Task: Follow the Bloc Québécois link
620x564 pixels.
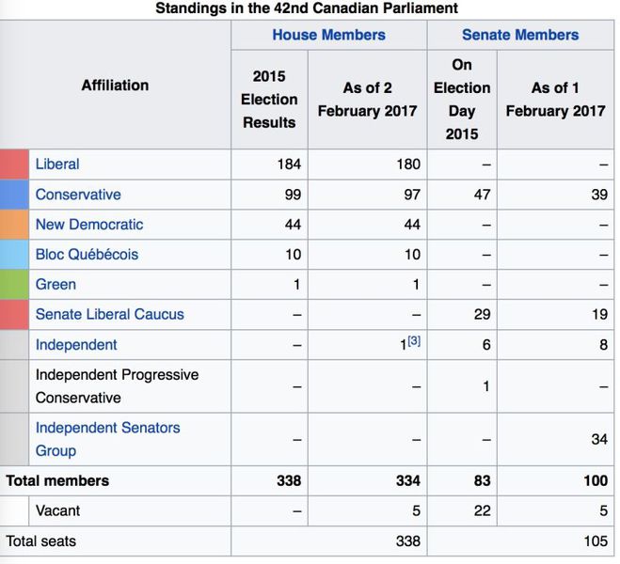Action: (87, 255)
